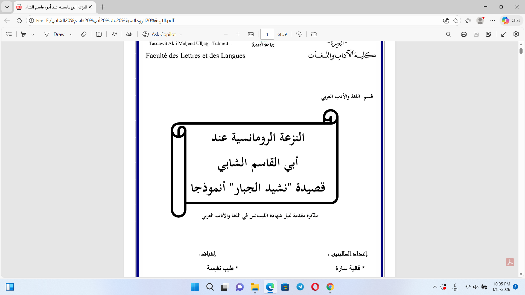Open the table of contents panel
The width and height of the screenshot is (525, 295).
point(9,34)
